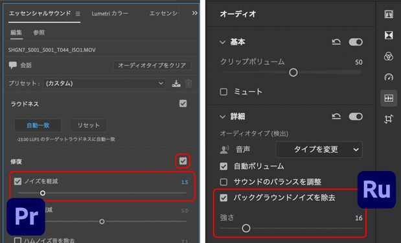Open titles panel icon in Rush sidebar

(389, 14)
